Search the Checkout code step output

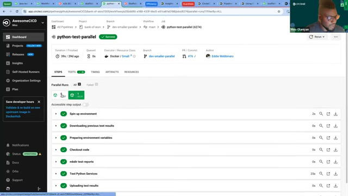click(x=321, y=150)
